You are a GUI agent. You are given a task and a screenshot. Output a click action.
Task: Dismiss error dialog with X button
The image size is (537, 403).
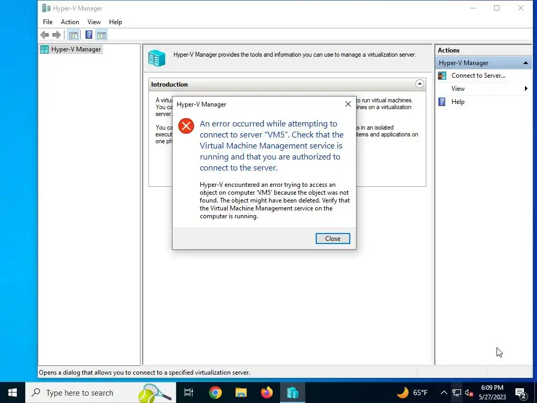[x=348, y=104]
